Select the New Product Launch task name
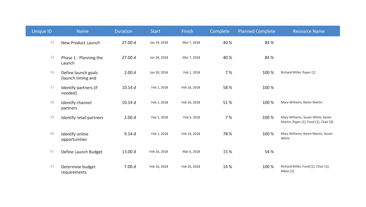Screen dimensions: 366x207 pos(81,43)
